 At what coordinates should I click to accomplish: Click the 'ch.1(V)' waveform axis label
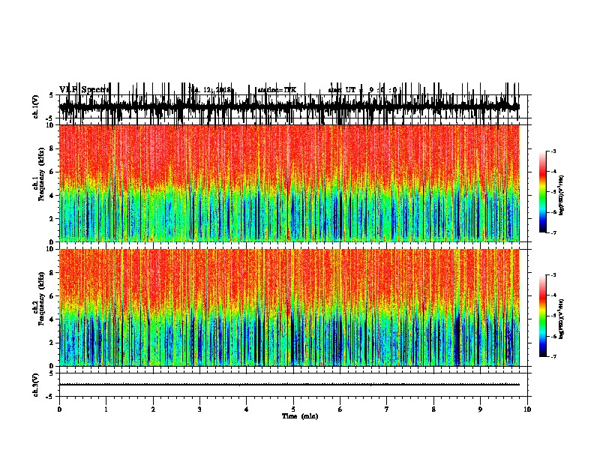tap(36, 106)
